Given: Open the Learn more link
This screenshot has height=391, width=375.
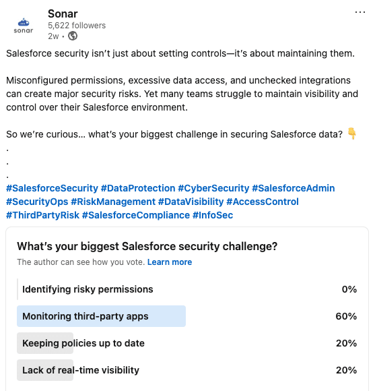Looking at the screenshot, I should tap(170, 262).
